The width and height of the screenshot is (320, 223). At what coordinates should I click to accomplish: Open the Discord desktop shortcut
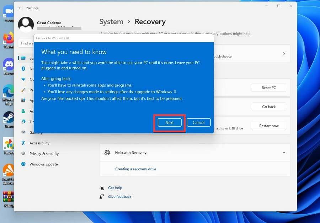(x=9, y=67)
